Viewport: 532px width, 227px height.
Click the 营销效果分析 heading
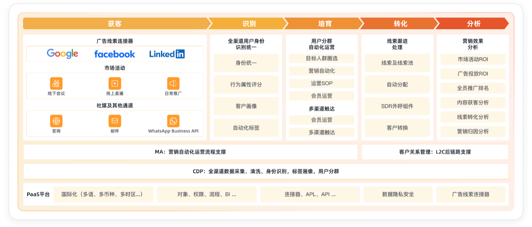click(472, 44)
